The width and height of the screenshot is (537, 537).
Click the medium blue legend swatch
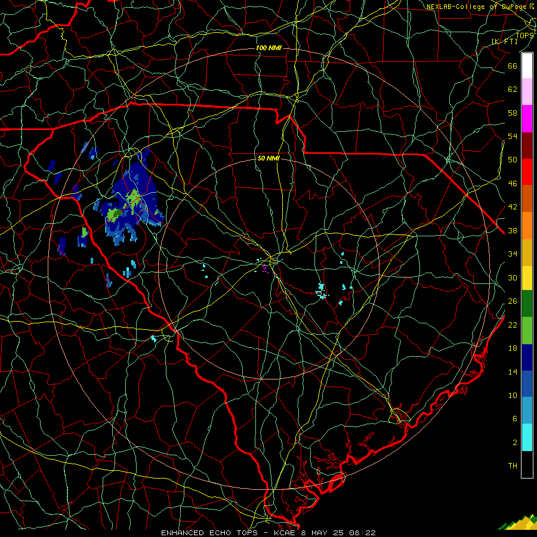click(x=527, y=384)
